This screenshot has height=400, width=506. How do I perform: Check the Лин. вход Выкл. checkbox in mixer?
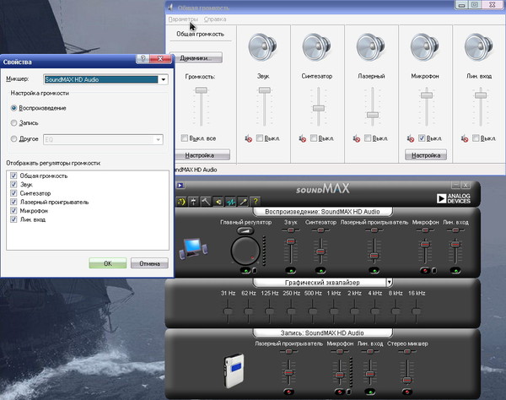click(476, 138)
